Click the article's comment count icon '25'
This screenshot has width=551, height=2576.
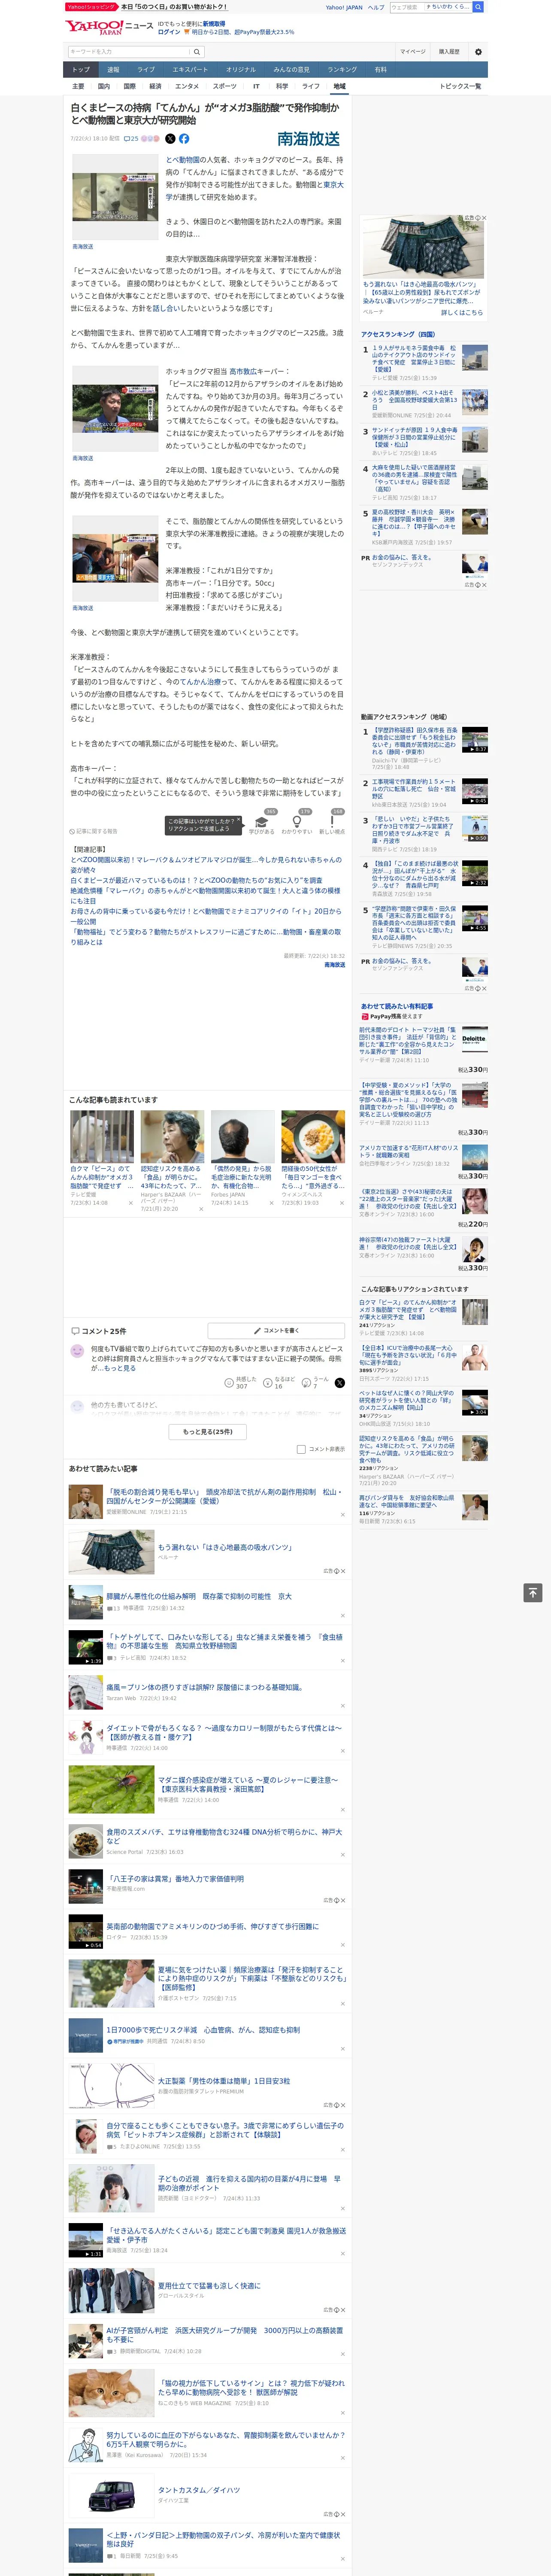tap(131, 139)
